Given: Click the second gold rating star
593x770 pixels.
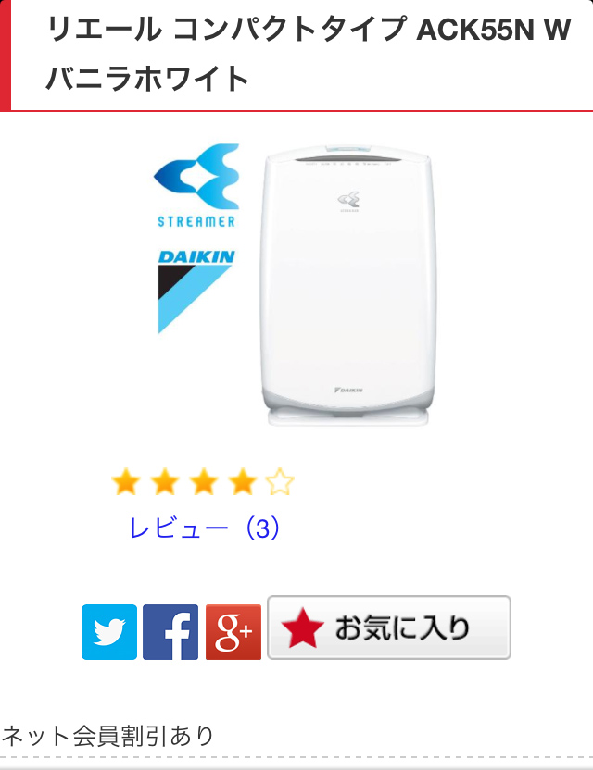Looking at the screenshot, I should click(165, 482).
